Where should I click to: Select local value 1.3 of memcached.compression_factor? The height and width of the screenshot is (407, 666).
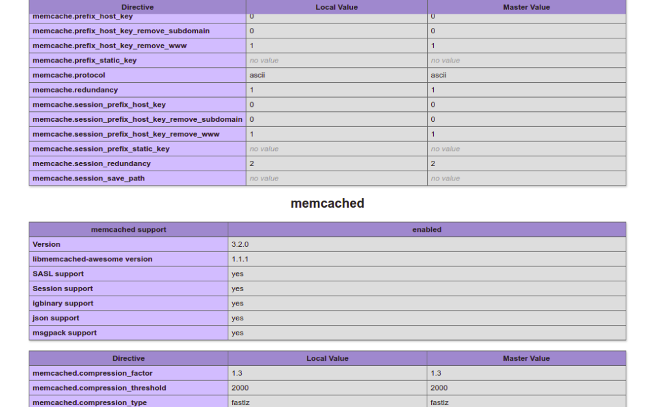pyautogui.click(x=237, y=373)
